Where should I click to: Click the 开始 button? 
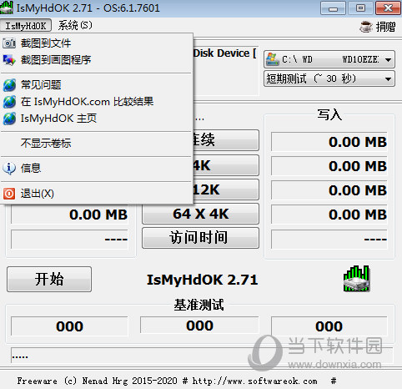49,279
